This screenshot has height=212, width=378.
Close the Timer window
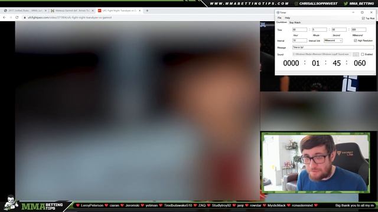tap(372, 12)
